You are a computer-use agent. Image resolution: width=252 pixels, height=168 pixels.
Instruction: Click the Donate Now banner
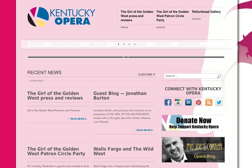(193, 123)
